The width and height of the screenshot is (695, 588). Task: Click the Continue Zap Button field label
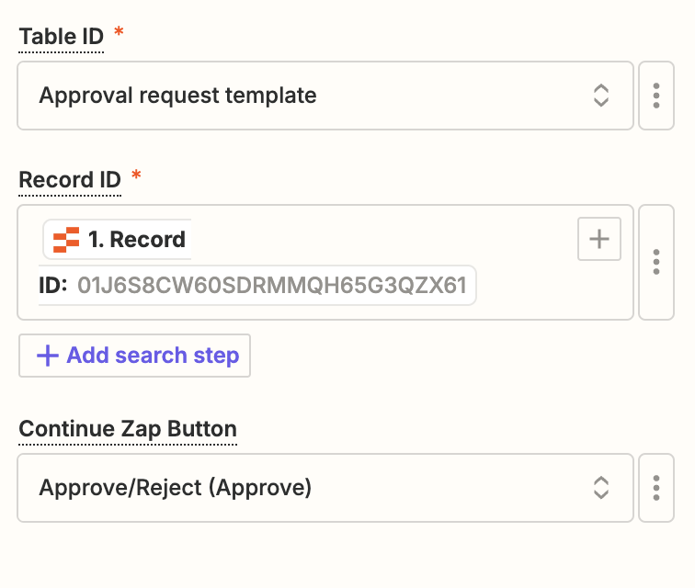pyautogui.click(x=128, y=428)
